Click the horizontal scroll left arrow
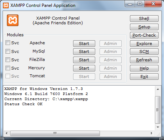The image size is (164, 140). (7, 133)
